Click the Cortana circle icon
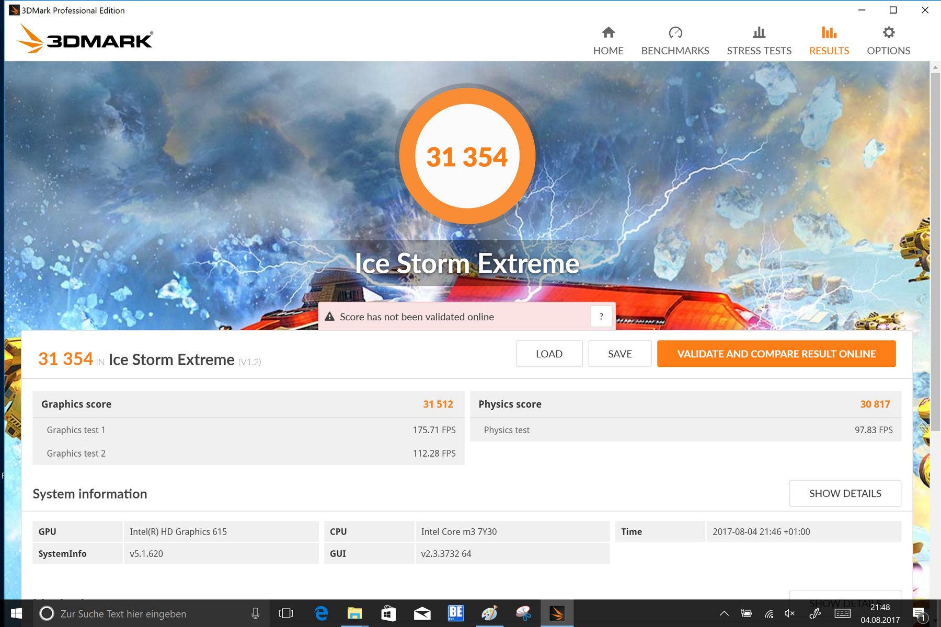The width and height of the screenshot is (941, 627). click(47, 613)
